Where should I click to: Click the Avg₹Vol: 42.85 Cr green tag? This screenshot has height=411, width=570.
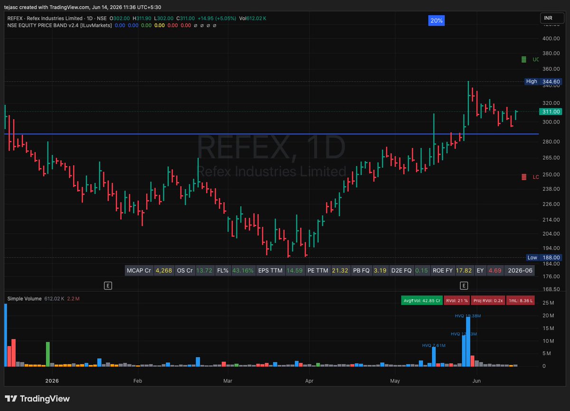coord(422,300)
